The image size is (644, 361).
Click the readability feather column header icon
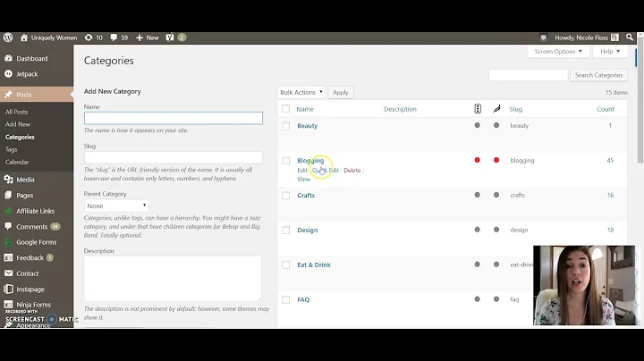coord(496,109)
